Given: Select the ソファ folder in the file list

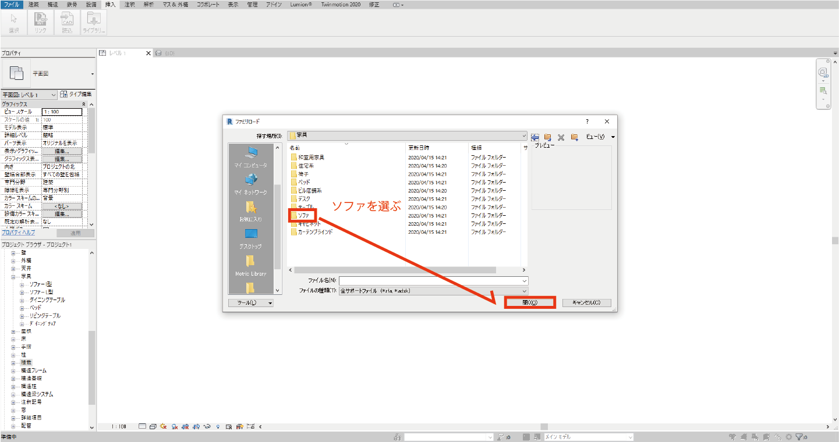Looking at the screenshot, I should (x=303, y=216).
